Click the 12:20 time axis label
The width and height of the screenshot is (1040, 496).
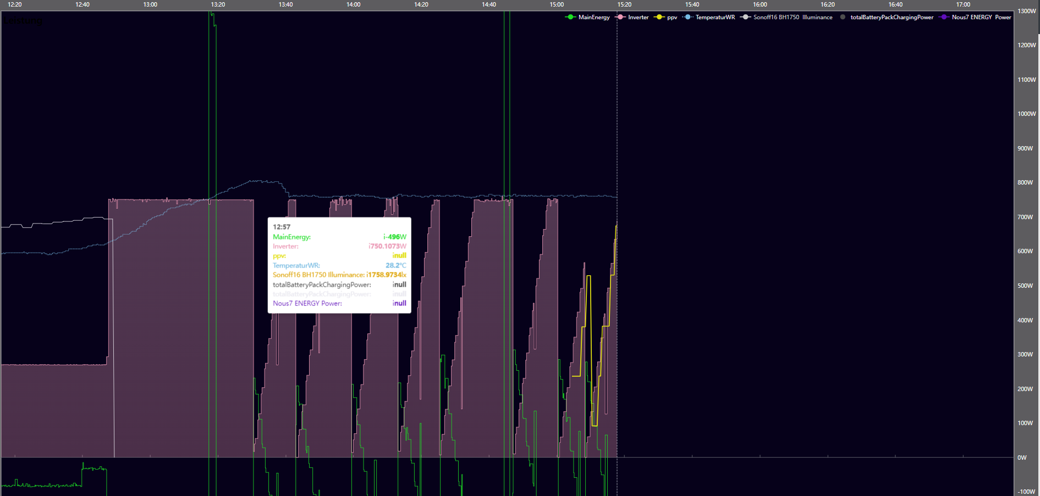pyautogui.click(x=15, y=4)
